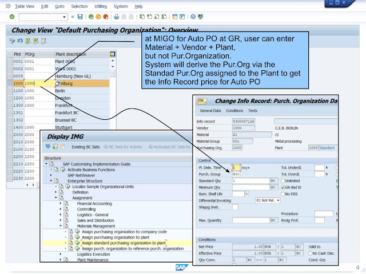Viewport: 366px width, 274px height.
Task: Click the Find Next binoculars icon
Action: 131,17
